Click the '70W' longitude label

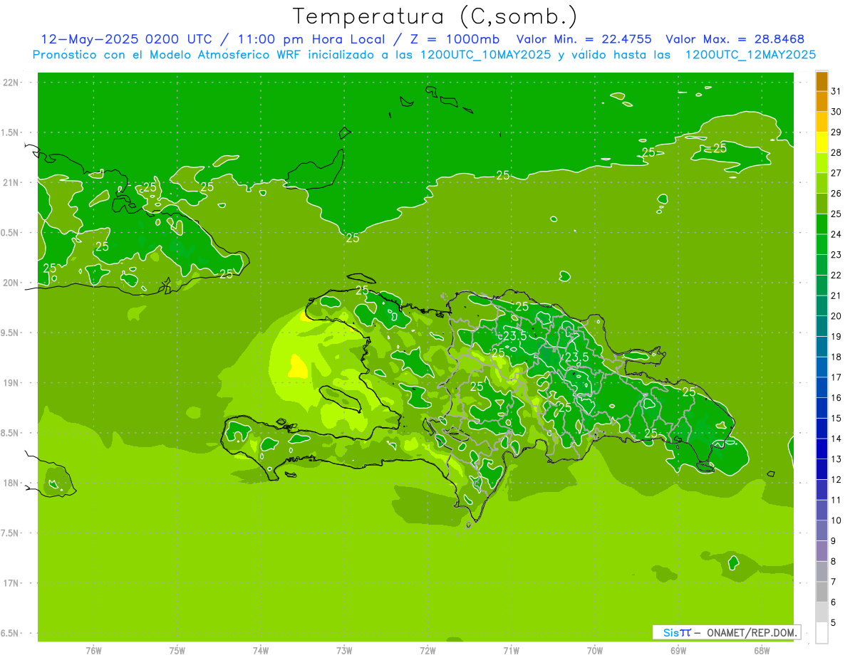(x=594, y=651)
